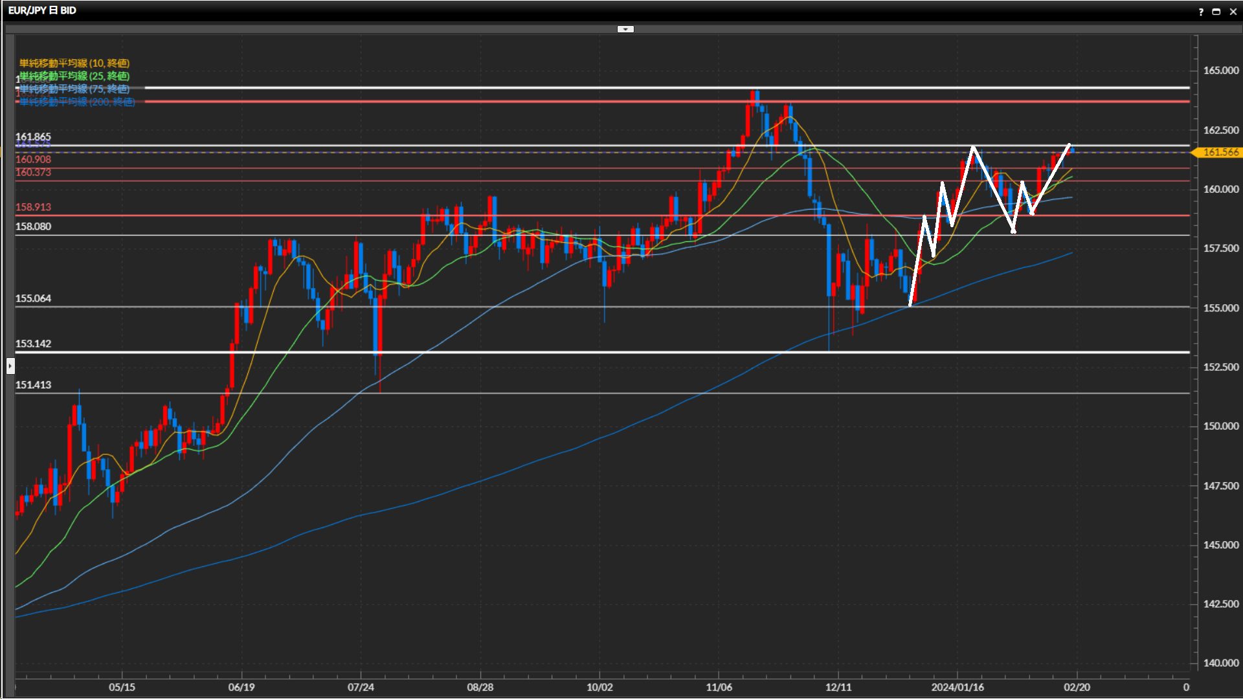Screen dimensions: 1243x699
Task: Click the 02/20 date on time axis
Action: pyautogui.click(x=1077, y=687)
